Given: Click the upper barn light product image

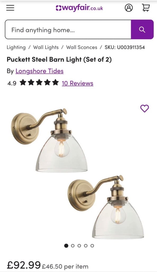Looking at the screenshot, I should pyautogui.click(x=50, y=141).
